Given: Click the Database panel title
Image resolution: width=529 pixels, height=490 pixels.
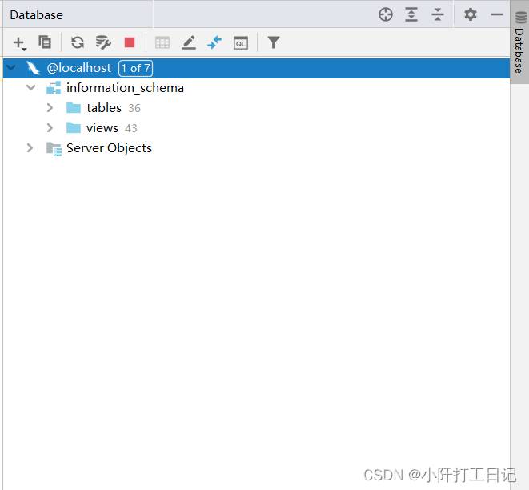Looking at the screenshot, I should tap(37, 15).
